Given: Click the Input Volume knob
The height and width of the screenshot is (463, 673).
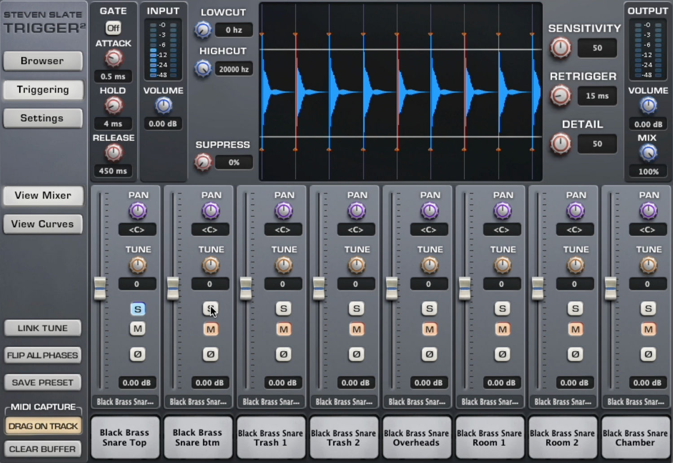Looking at the screenshot, I should (x=163, y=106).
